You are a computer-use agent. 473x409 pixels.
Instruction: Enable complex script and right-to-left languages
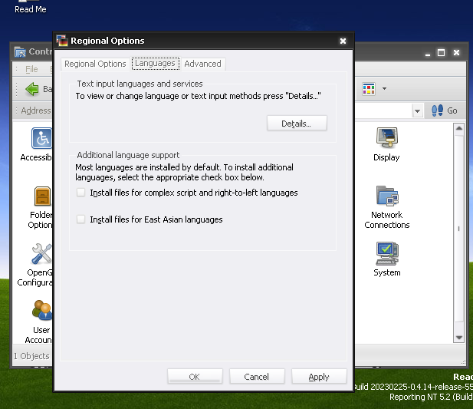pos(80,193)
